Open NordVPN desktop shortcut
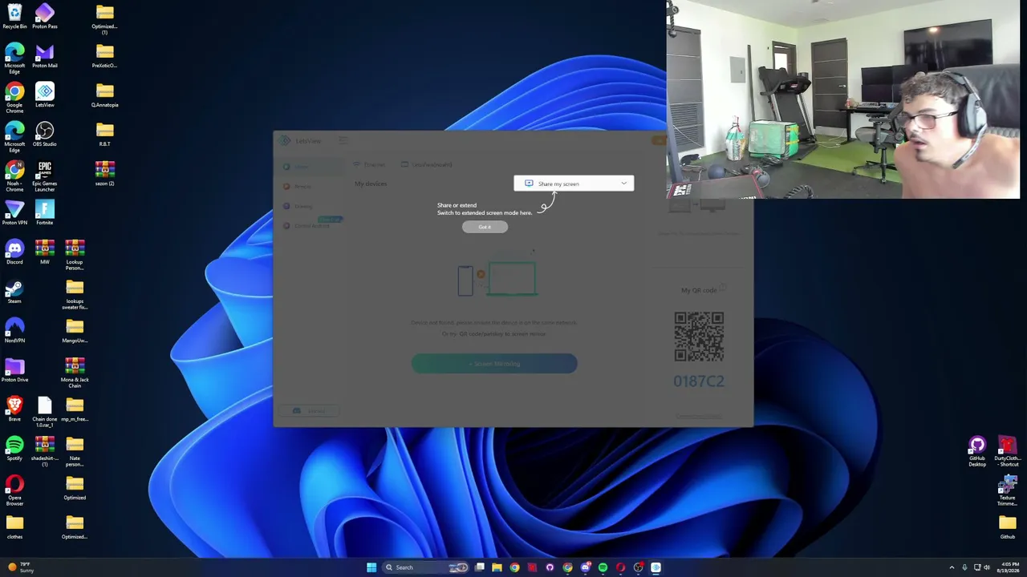 14,331
